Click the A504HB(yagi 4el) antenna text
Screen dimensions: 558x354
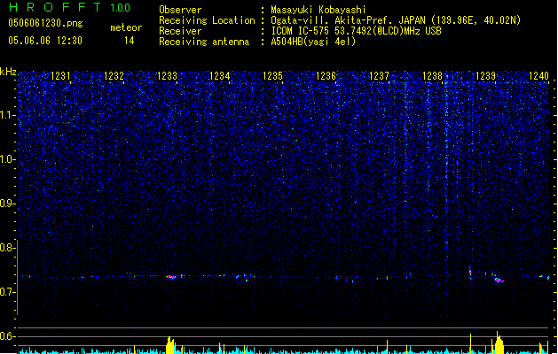313,42
